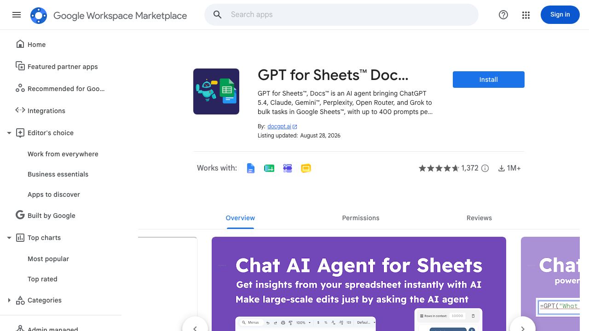
Task: Click the Google Workspace Marketplace logo
Action: [39, 16]
